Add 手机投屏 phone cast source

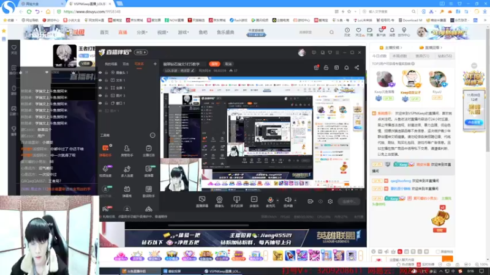tap(236, 202)
